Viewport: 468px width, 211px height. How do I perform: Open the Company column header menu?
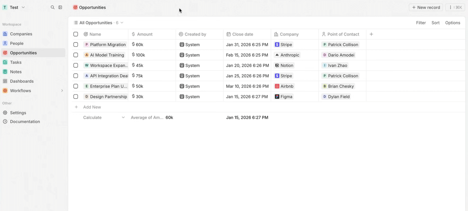coord(295,34)
